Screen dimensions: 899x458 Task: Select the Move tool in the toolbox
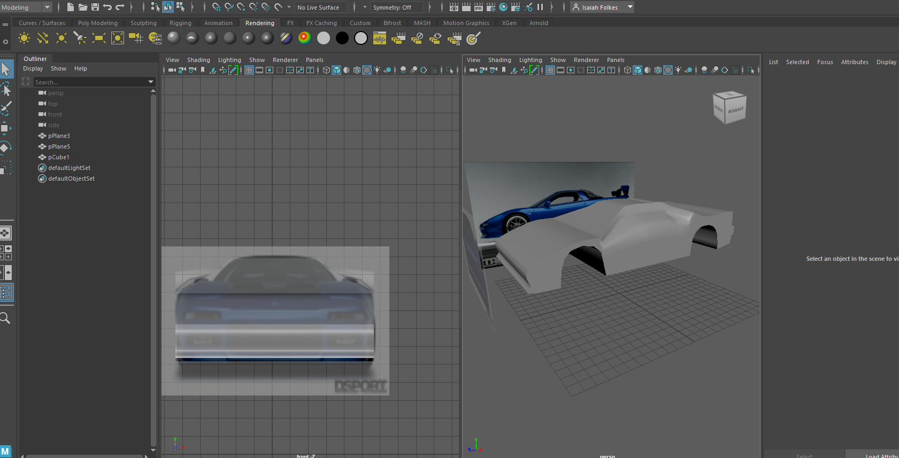5,128
